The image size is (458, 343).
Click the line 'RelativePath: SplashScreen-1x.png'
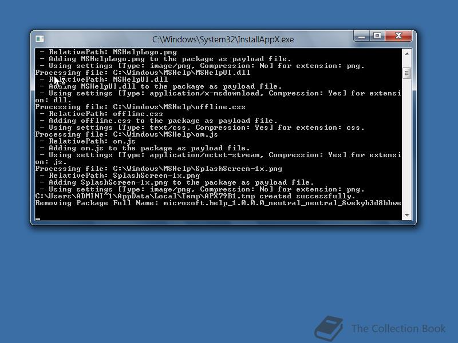click(120, 176)
